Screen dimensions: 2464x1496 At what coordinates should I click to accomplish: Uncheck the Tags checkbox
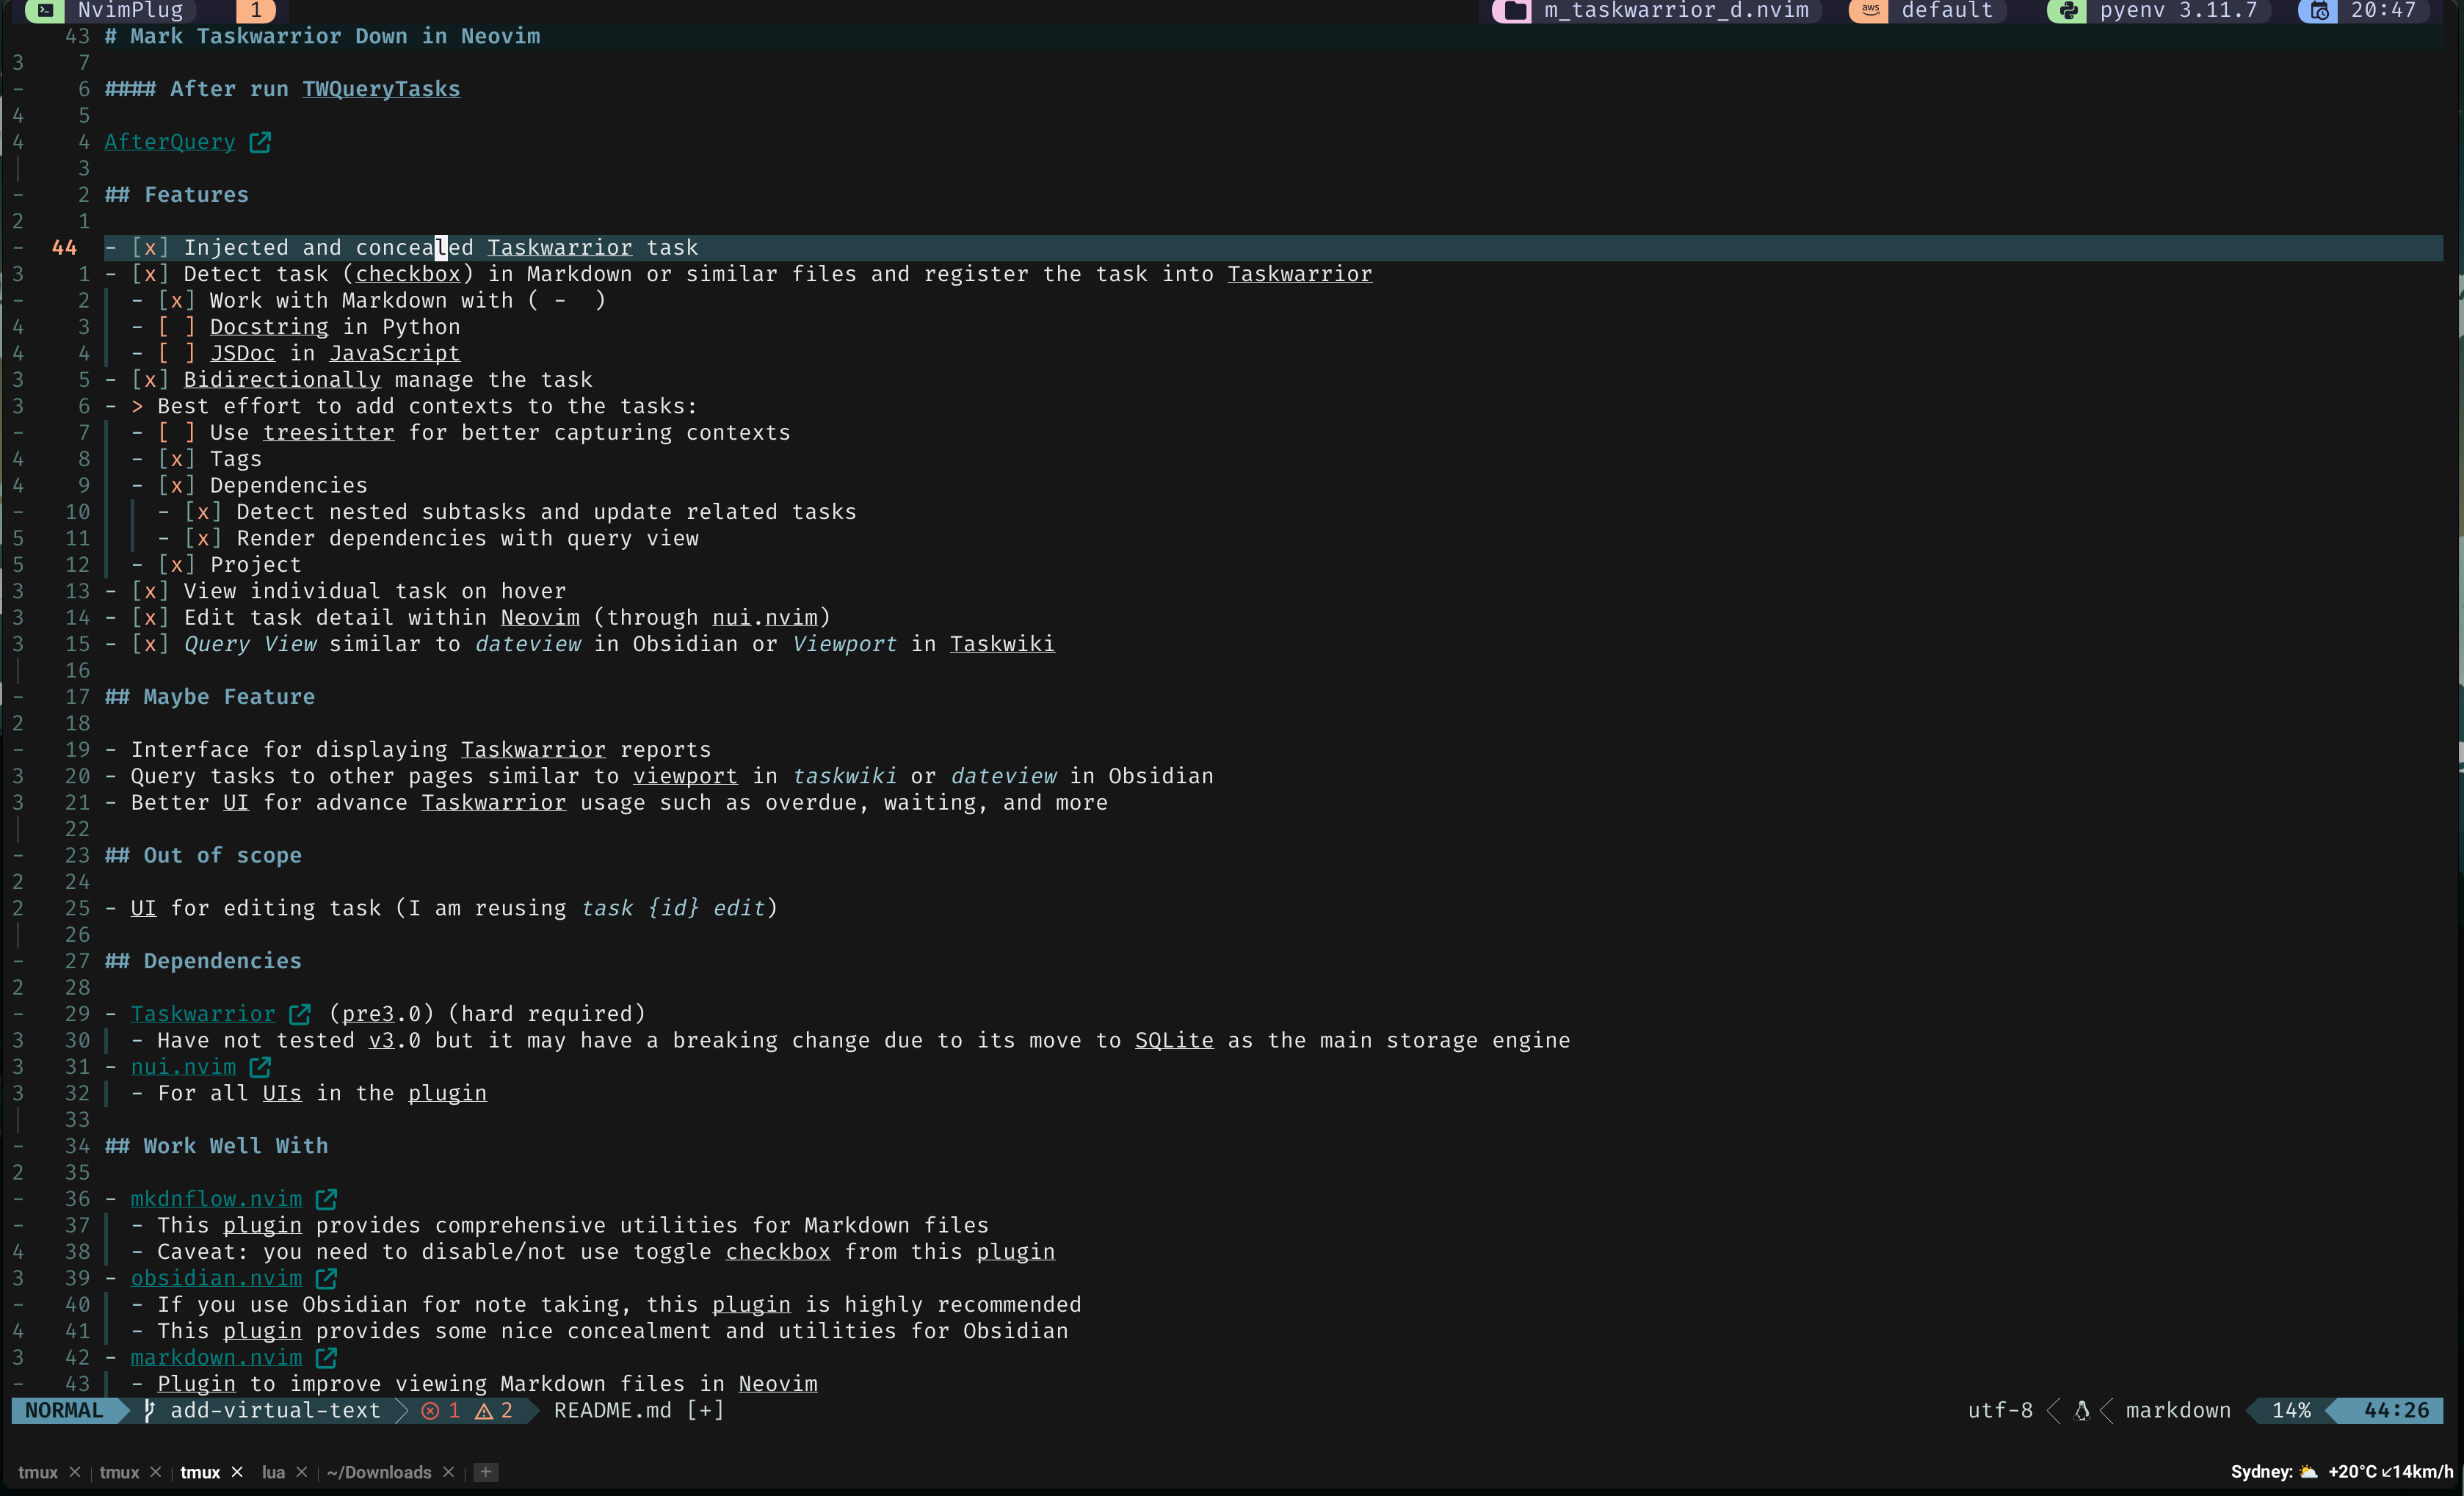pos(176,459)
